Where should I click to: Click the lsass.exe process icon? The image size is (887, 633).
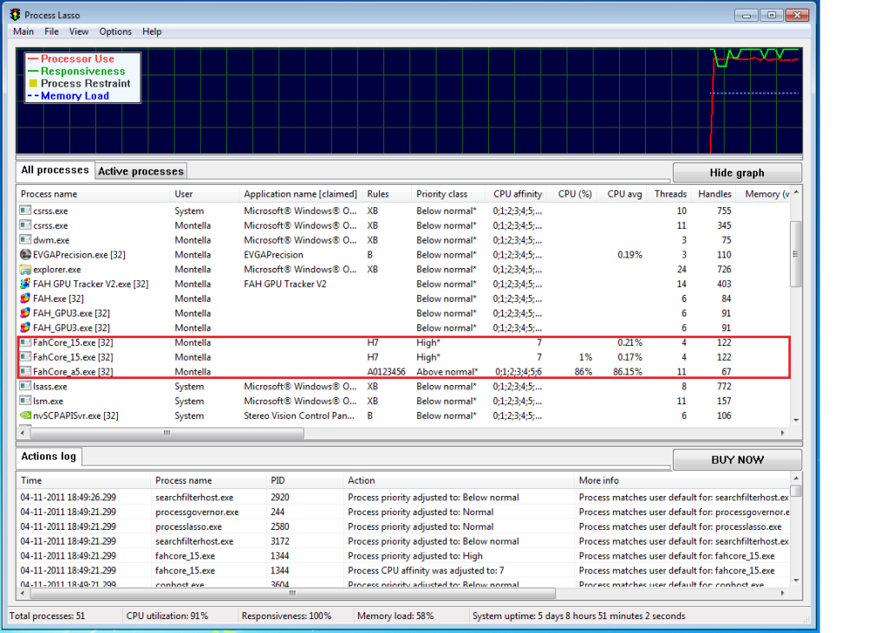(x=25, y=387)
